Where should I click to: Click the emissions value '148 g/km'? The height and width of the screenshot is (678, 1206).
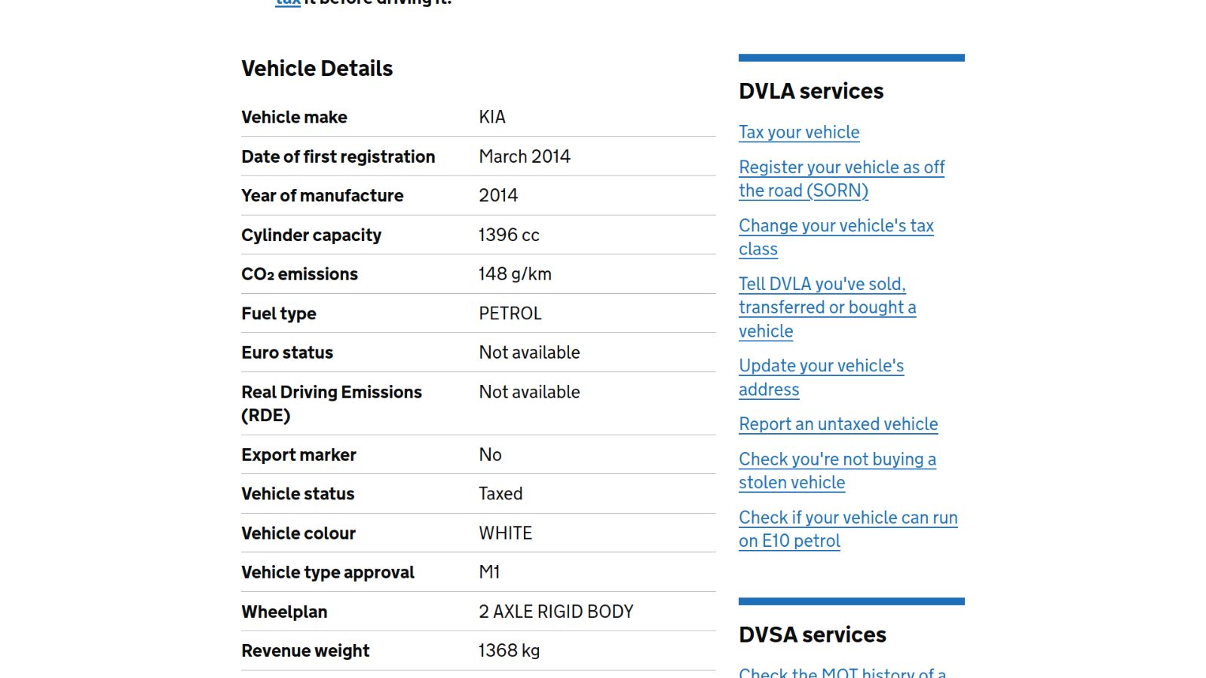(x=515, y=274)
